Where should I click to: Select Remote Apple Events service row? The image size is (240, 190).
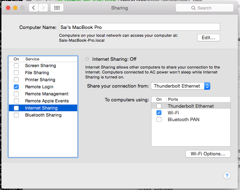point(43,101)
